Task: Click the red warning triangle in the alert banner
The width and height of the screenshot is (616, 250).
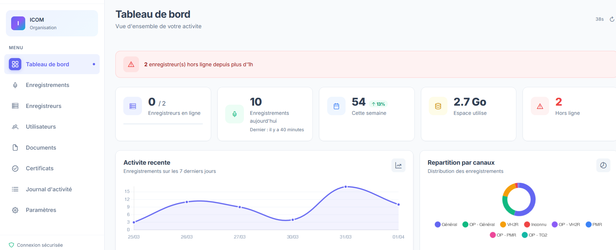Action: click(x=131, y=64)
